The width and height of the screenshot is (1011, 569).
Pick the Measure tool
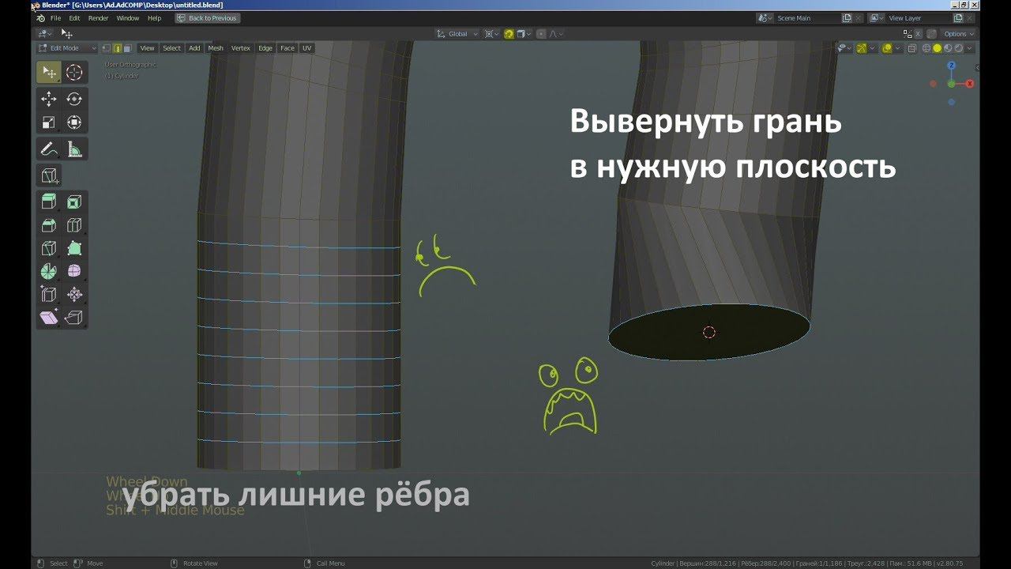coord(74,149)
